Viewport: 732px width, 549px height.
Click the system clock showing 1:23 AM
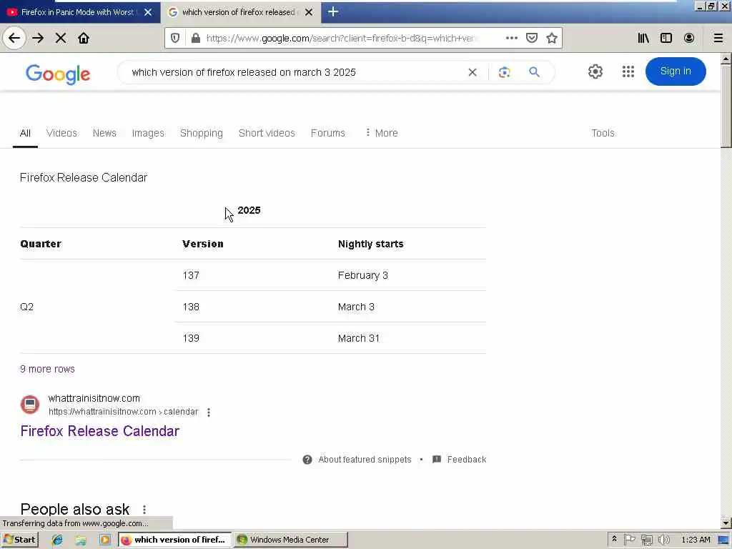click(x=696, y=540)
